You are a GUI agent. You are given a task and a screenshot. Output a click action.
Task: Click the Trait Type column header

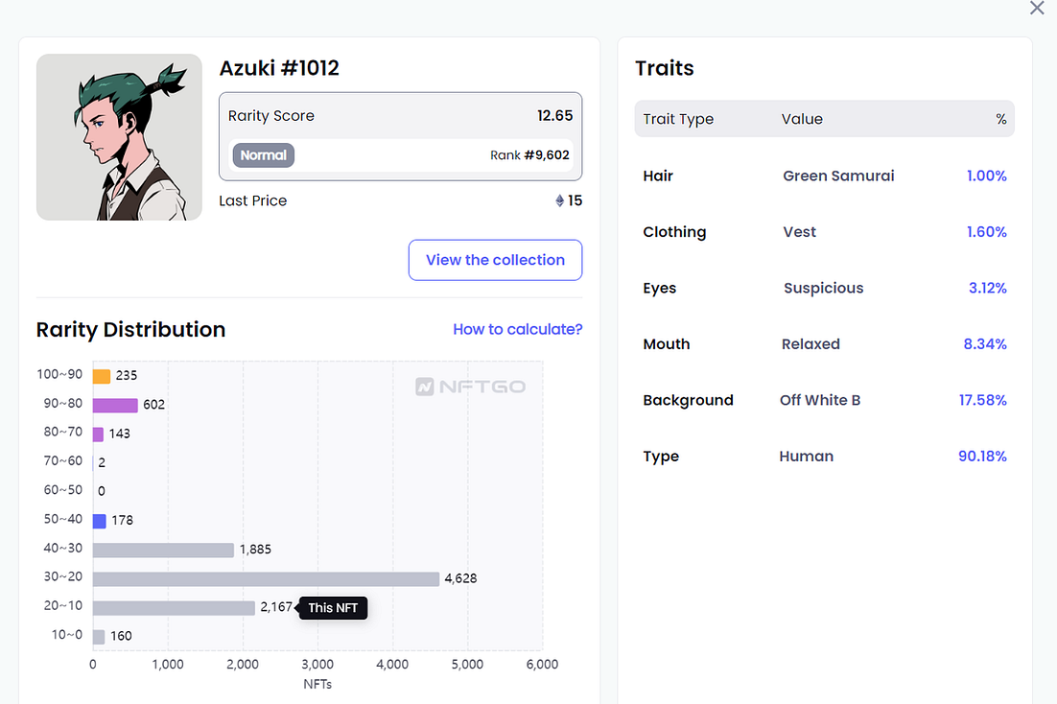point(678,119)
